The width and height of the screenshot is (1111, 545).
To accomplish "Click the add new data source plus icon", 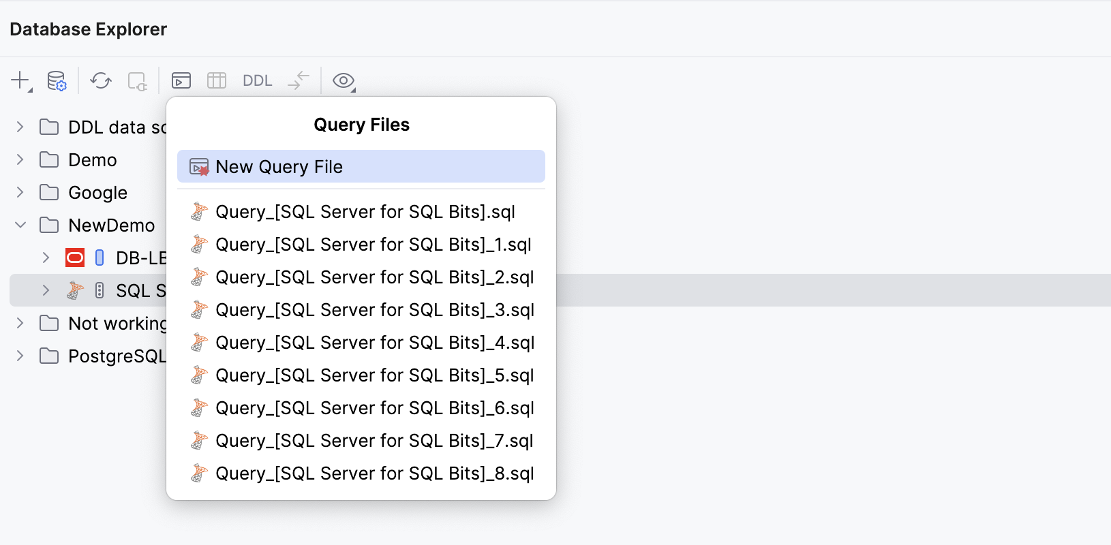I will [20, 80].
